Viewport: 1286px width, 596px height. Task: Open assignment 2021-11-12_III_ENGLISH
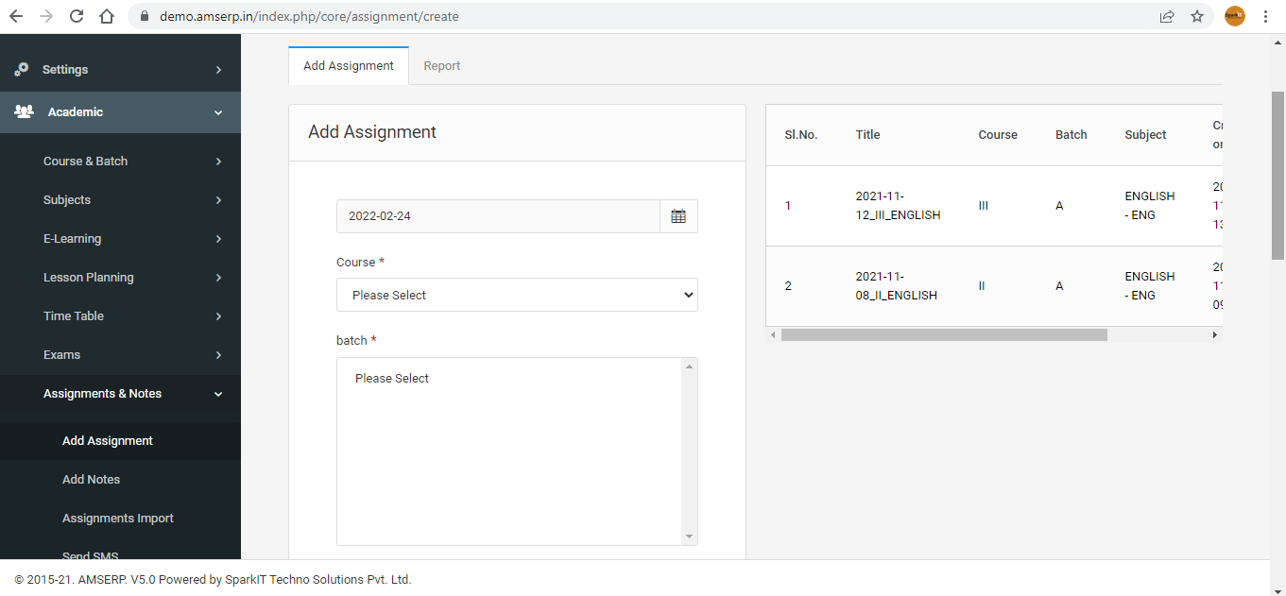tap(896, 205)
